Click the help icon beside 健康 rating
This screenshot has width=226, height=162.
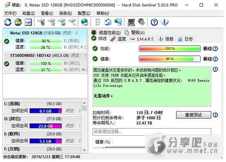pyautogui.click(x=215, y=59)
